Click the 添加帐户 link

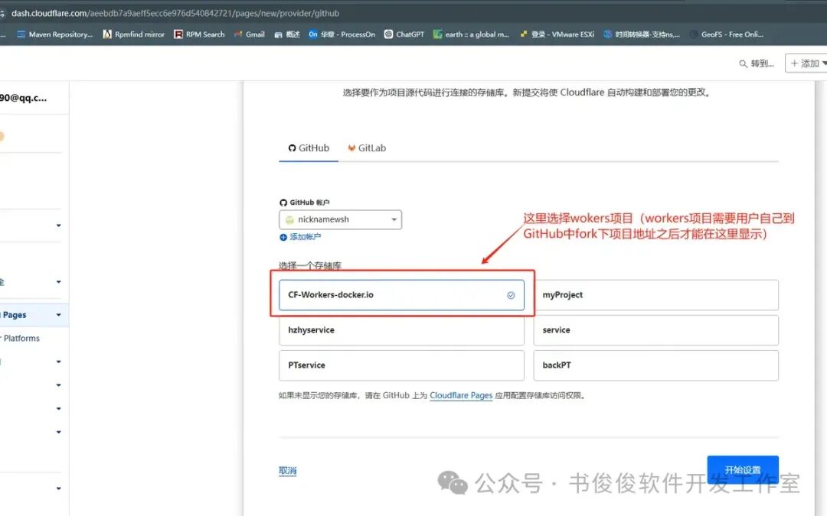[x=306, y=237]
